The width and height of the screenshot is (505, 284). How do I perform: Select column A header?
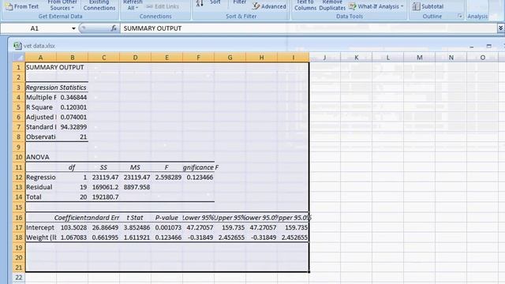(40, 58)
